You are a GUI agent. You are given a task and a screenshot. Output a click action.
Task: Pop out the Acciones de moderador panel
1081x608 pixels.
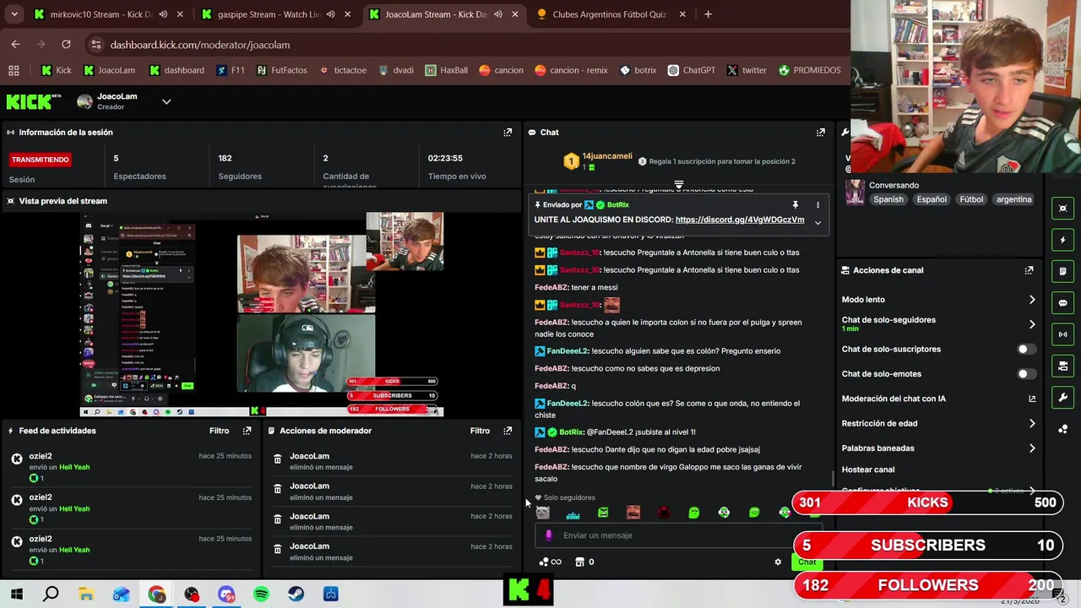508,431
